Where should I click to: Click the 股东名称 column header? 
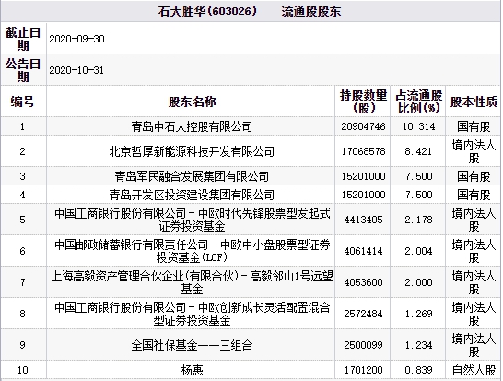click(193, 101)
